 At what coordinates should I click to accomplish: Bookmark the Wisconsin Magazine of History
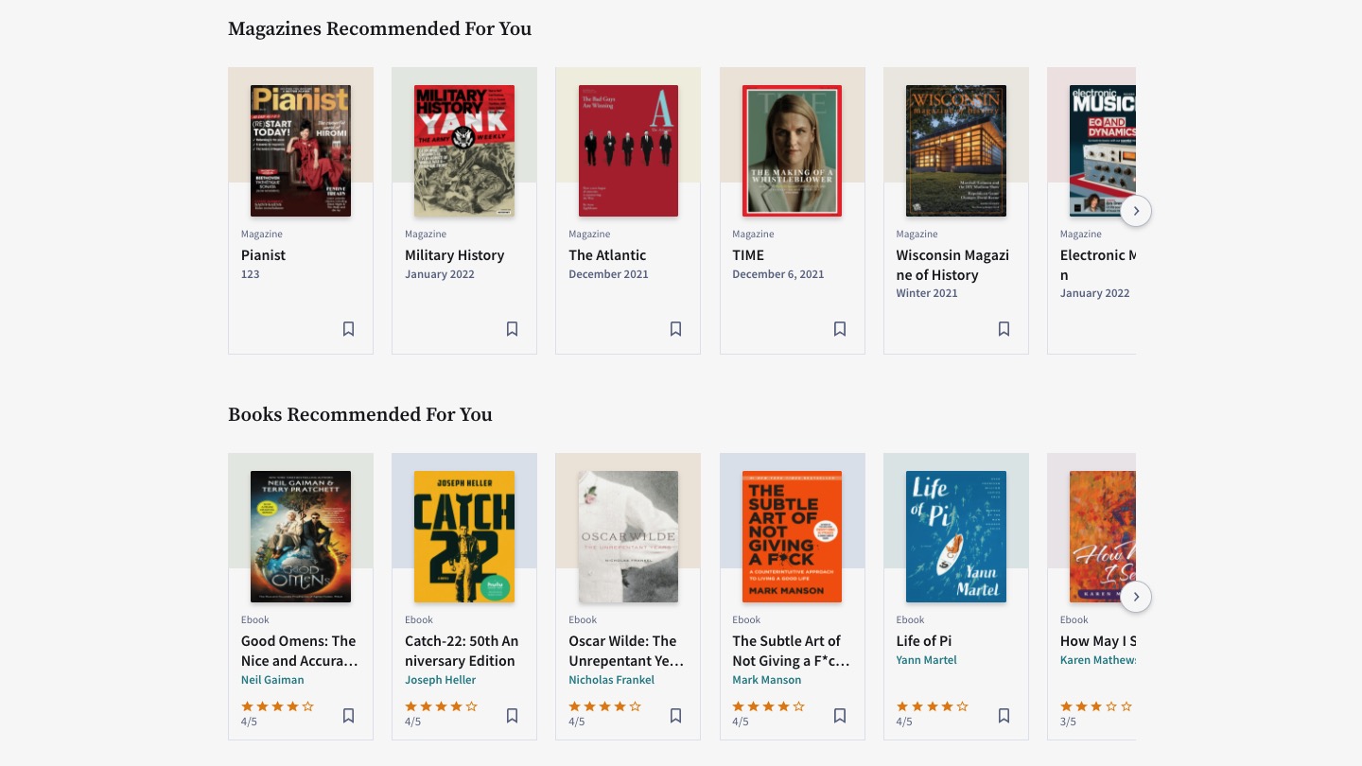point(1004,329)
